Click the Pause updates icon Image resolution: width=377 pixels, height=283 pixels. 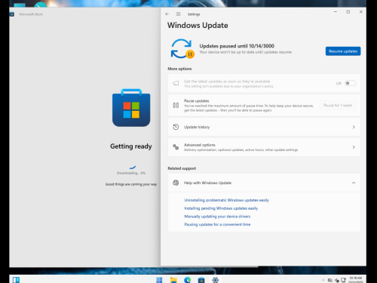tap(176, 106)
